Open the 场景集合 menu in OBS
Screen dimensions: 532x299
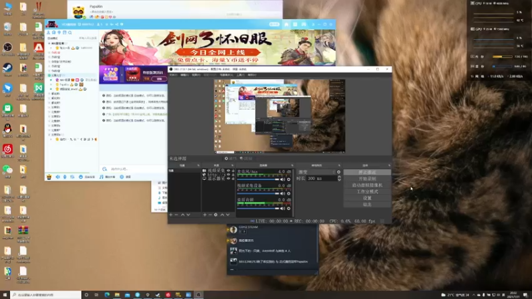click(x=225, y=75)
